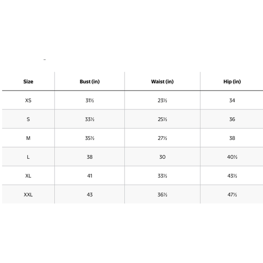The image size is (263, 263).
Task: Select the S size row label
Action: click(x=28, y=119)
